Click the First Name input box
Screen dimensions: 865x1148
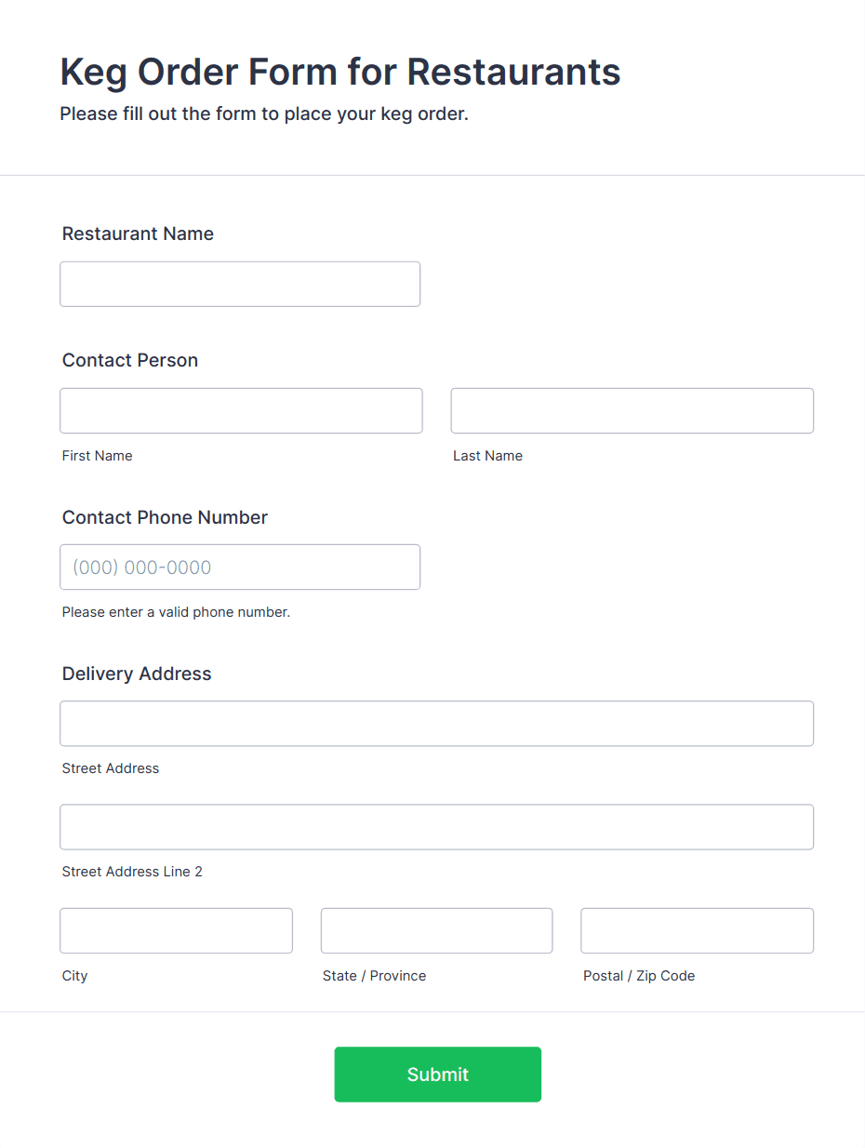[241, 410]
